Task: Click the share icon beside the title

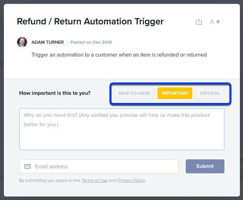Action: point(199,22)
